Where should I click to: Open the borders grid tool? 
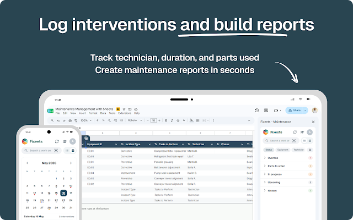(197, 120)
